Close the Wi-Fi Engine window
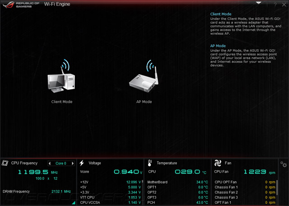The height and width of the screenshot is (206, 289). [x=284, y=5]
